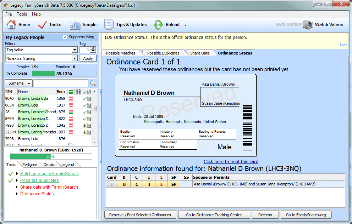Increase the Tag number stepper

coord(94,48)
